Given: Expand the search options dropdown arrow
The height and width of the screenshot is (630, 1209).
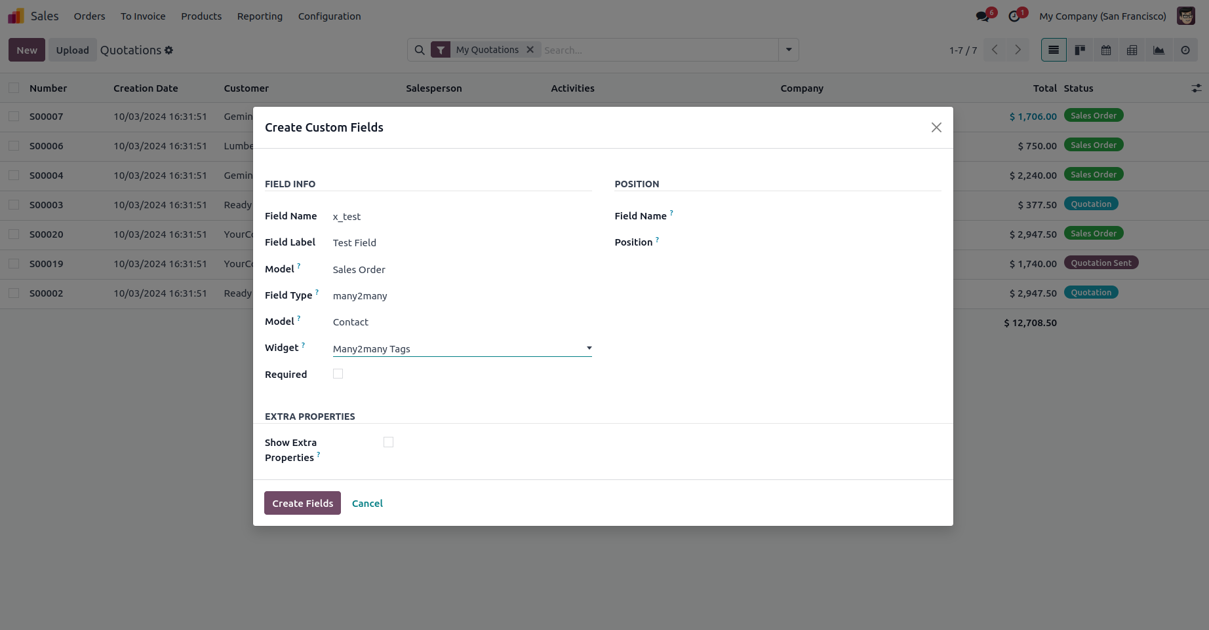Looking at the screenshot, I should 789,50.
